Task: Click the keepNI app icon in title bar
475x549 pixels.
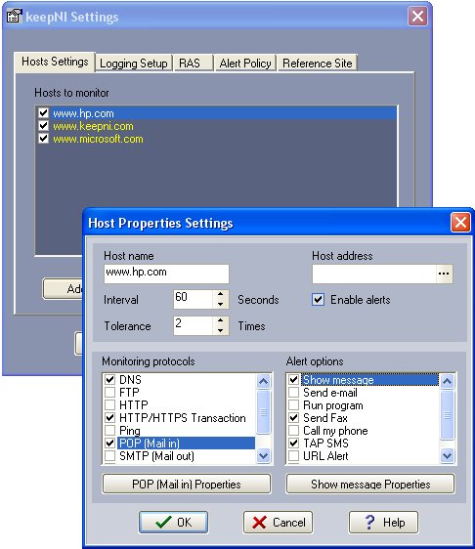Action: point(15,17)
